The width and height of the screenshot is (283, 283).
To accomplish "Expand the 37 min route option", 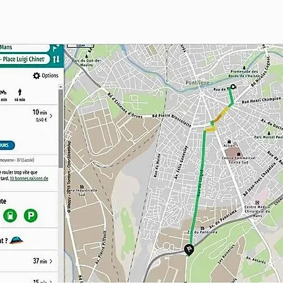I will click(x=51, y=261).
